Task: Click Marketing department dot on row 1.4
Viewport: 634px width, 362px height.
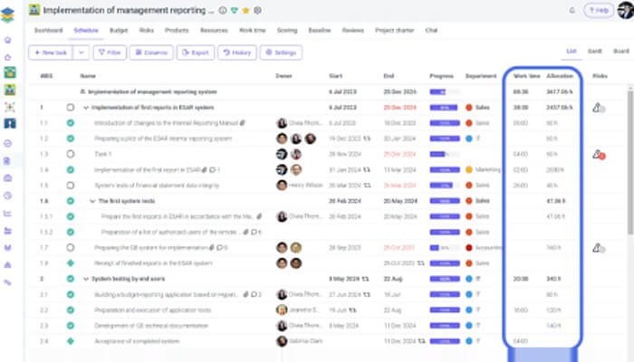Action: 469,170
